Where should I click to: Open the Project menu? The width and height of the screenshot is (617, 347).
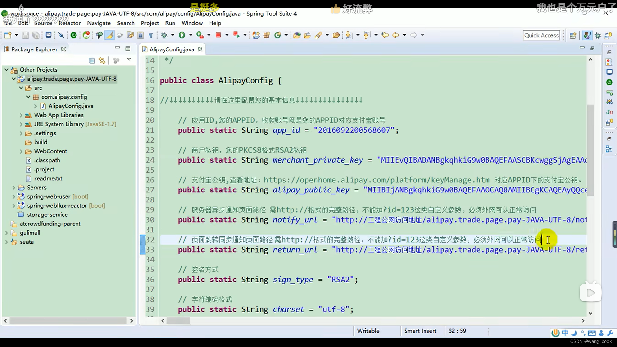(150, 23)
